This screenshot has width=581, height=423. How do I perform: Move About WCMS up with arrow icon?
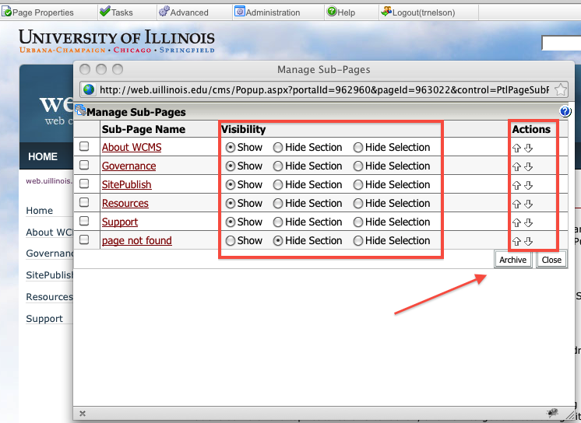(x=516, y=149)
